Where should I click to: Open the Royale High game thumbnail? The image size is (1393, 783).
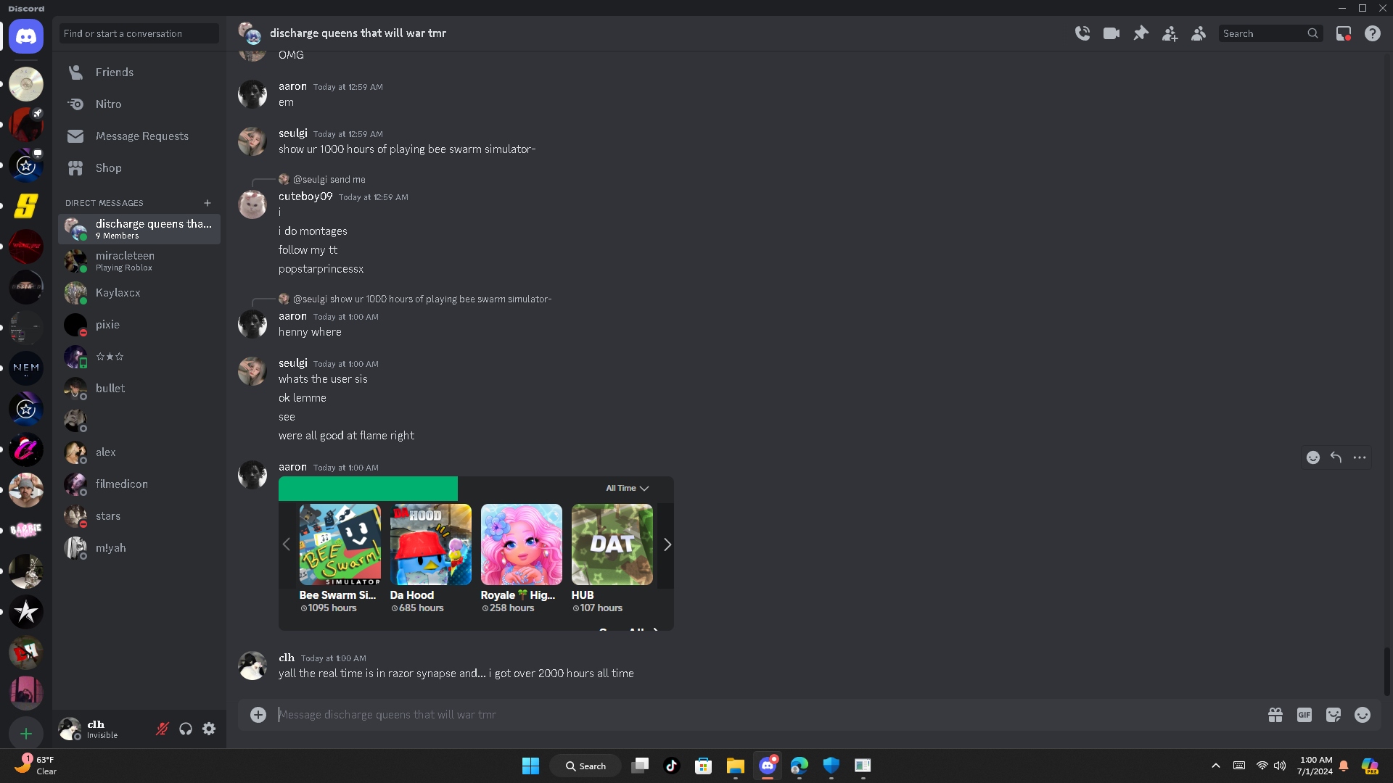click(x=522, y=544)
